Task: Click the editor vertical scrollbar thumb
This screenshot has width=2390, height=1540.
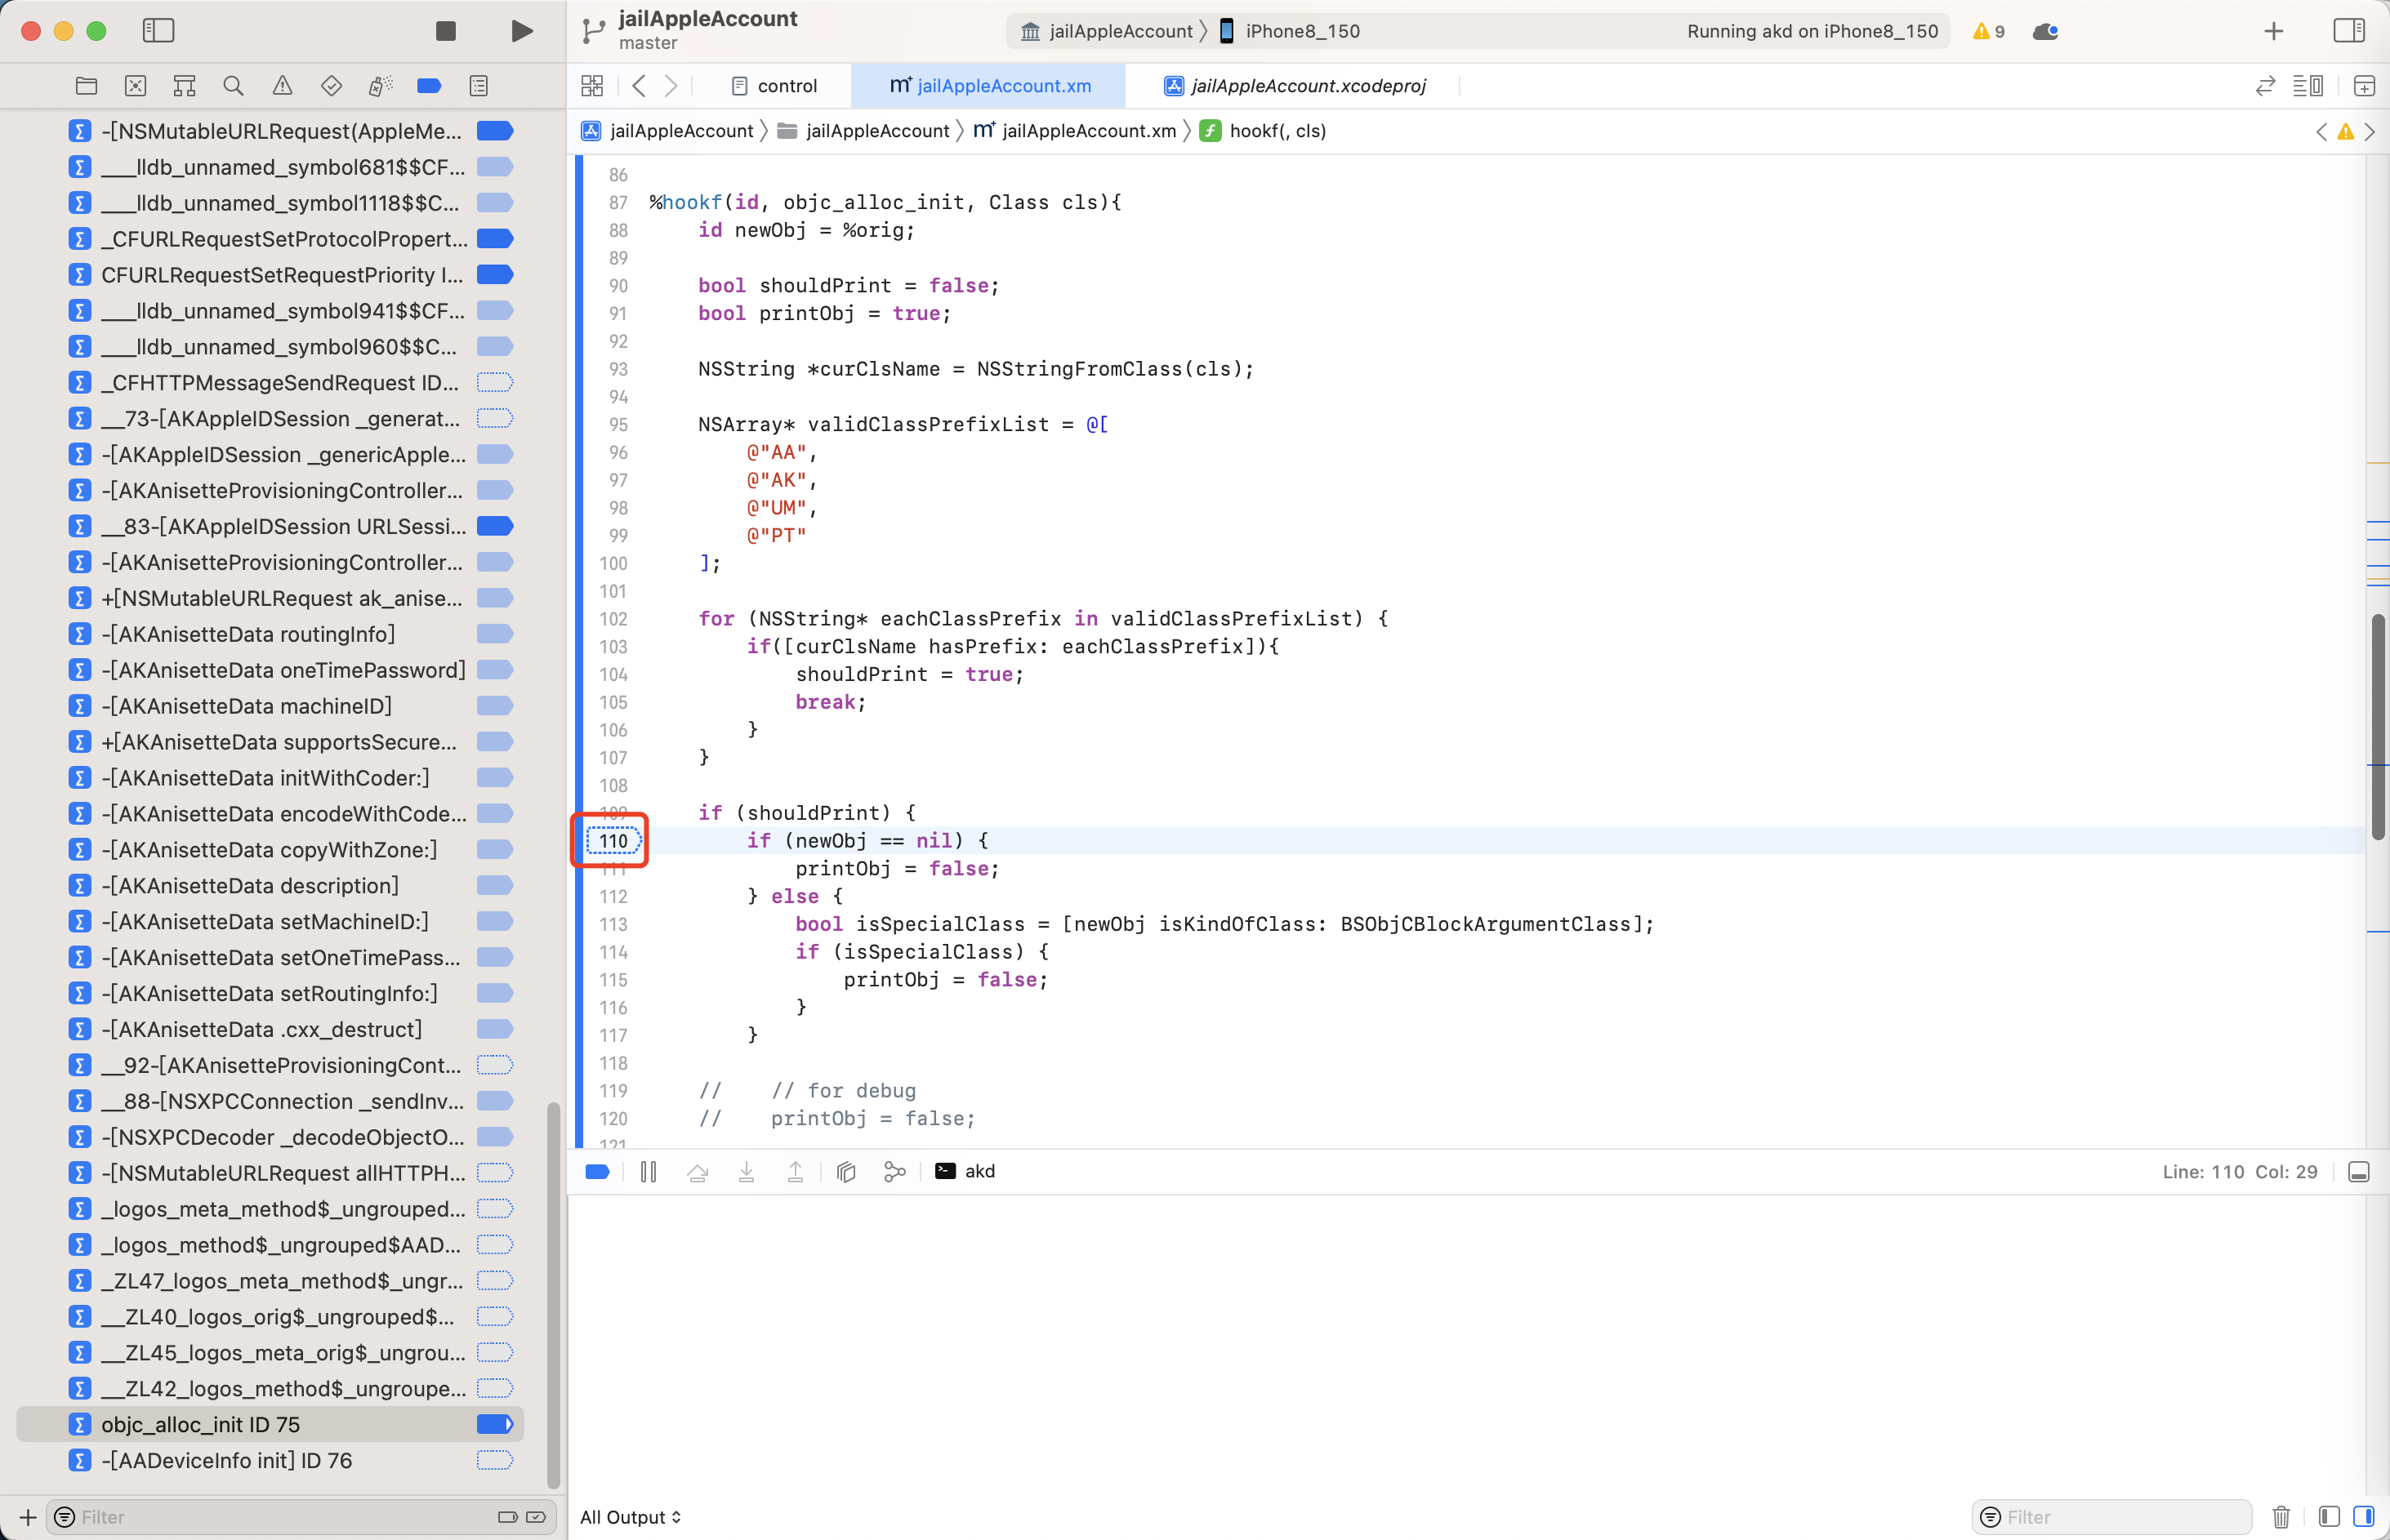Action: coord(2378,727)
